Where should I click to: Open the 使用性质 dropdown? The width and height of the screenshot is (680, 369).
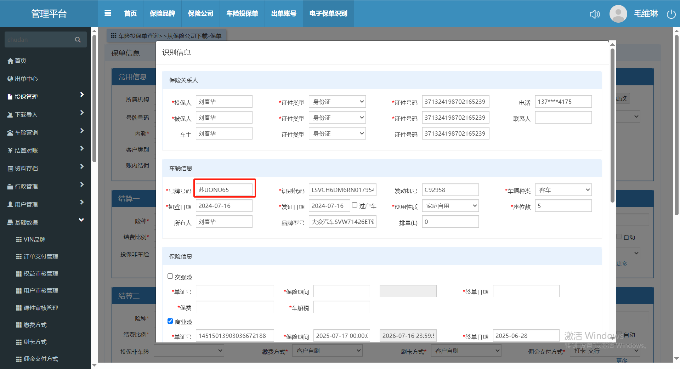[450, 206]
